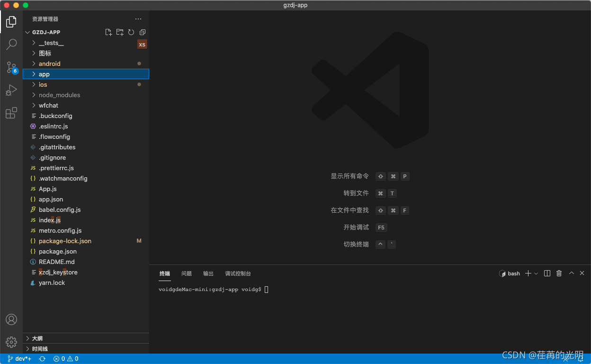Click the 资源管理器 explorer title
The height and width of the screenshot is (364, 591).
[45, 19]
